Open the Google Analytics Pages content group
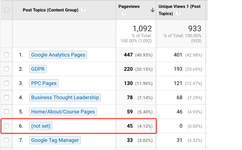The image size is (242, 150). pyautogui.click(x=58, y=55)
